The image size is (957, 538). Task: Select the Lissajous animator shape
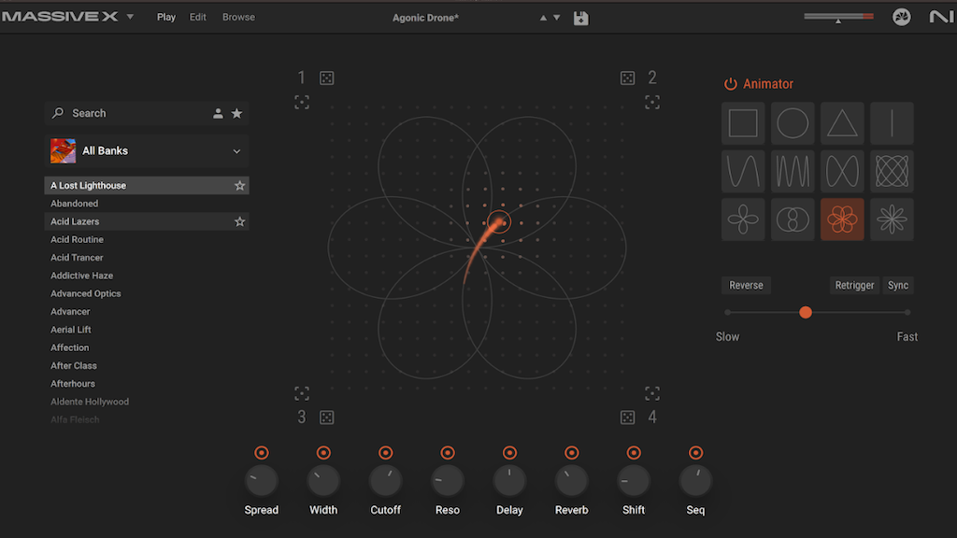[x=892, y=170]
